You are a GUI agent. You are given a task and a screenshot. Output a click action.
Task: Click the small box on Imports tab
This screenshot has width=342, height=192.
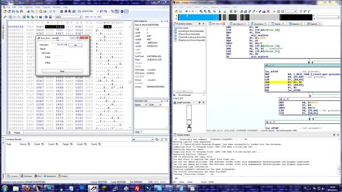tap(301, 24)
